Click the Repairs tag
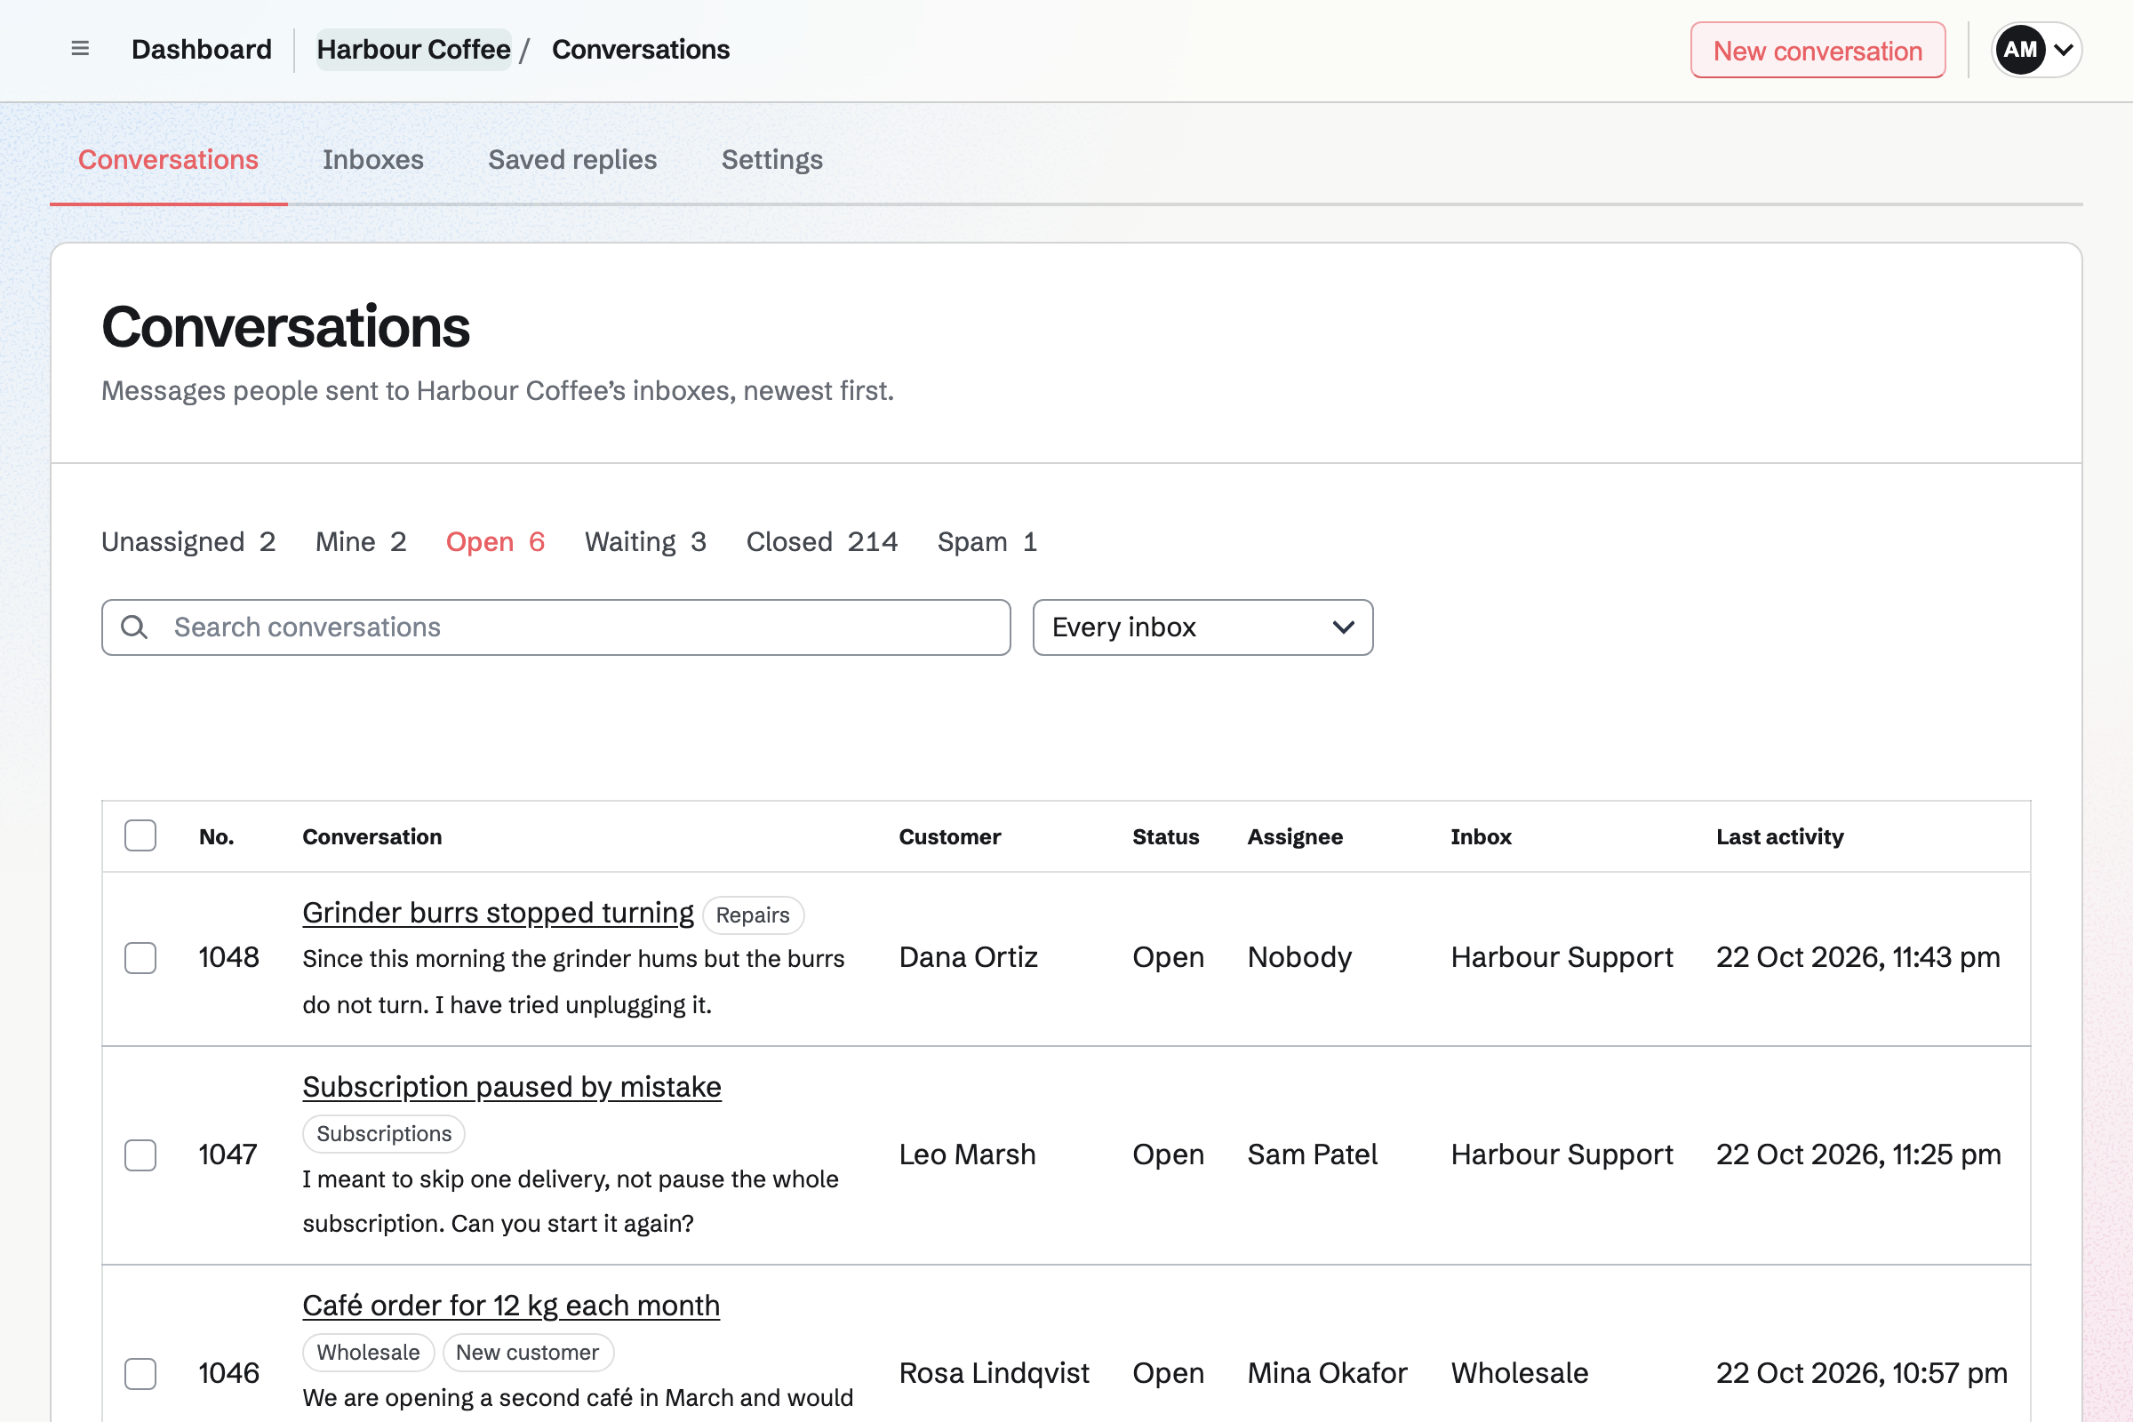This screenshot has height=1422, width=2133. (753, 915)
